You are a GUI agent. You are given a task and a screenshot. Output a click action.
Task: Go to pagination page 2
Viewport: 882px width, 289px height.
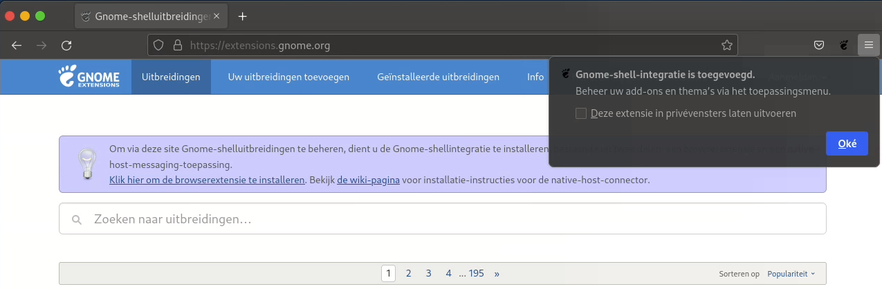click(x=408, y=273)
